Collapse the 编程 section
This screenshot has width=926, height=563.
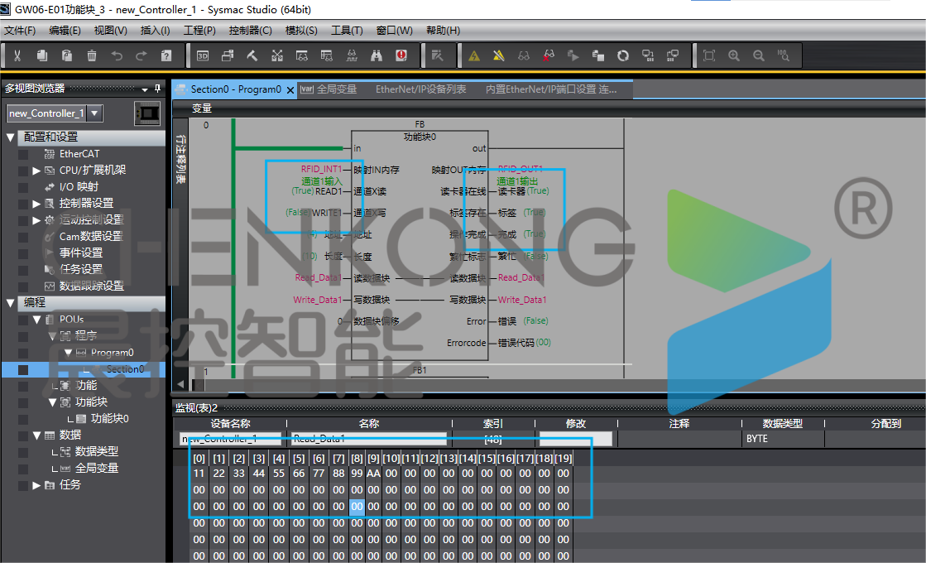coord(11,302)
